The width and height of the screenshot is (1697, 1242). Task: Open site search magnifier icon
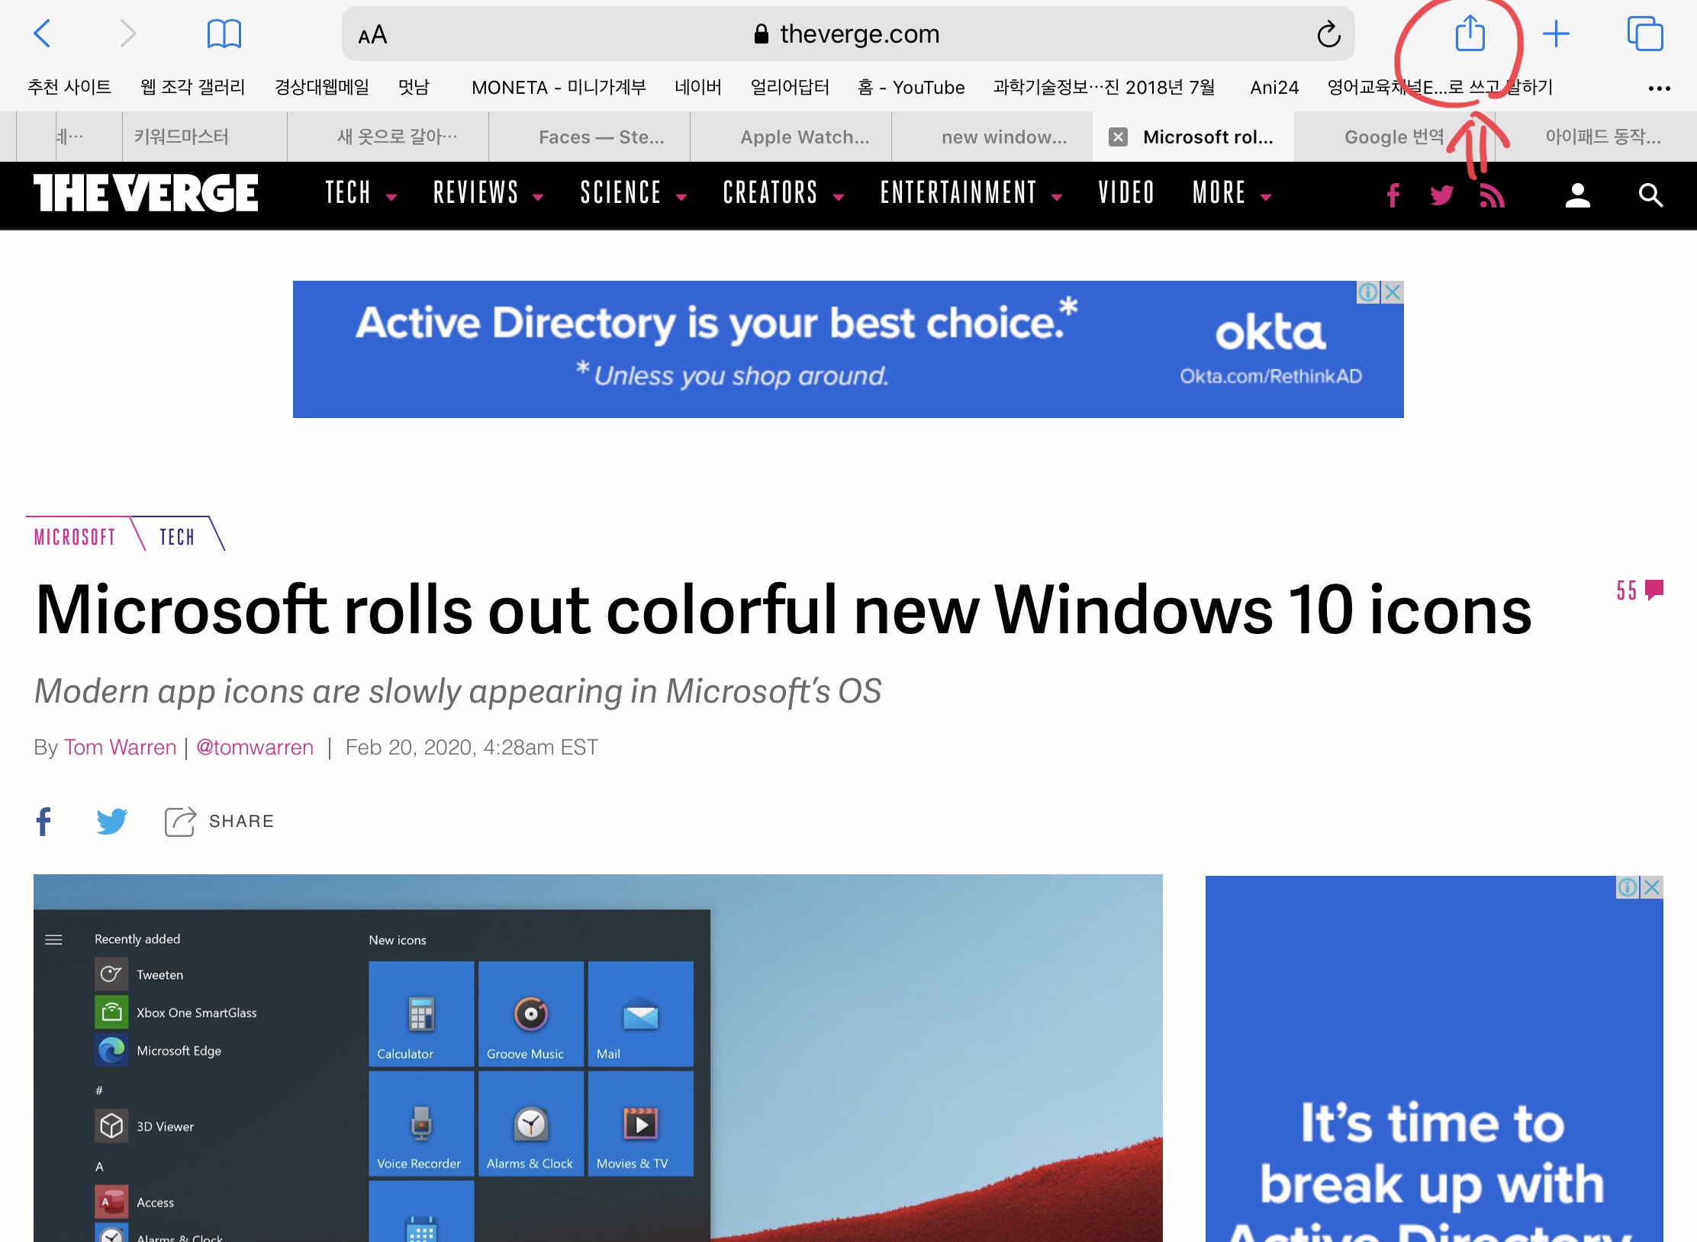click(1650, 195)
